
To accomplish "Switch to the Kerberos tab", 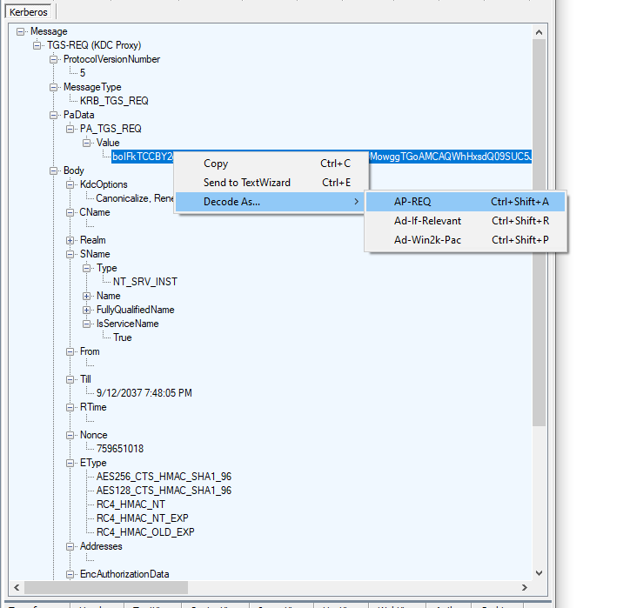I will [x=30, y=12].
